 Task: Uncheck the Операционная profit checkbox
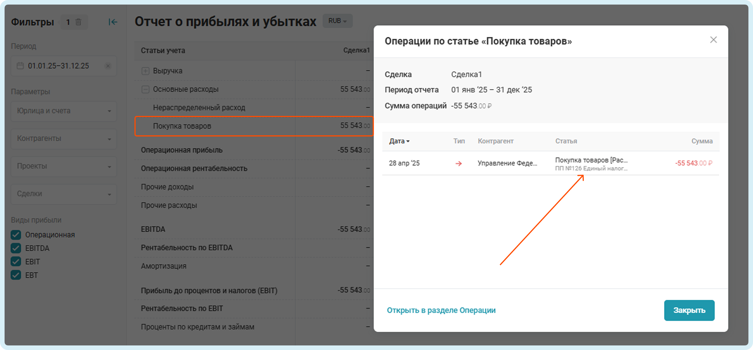(16, 235)
